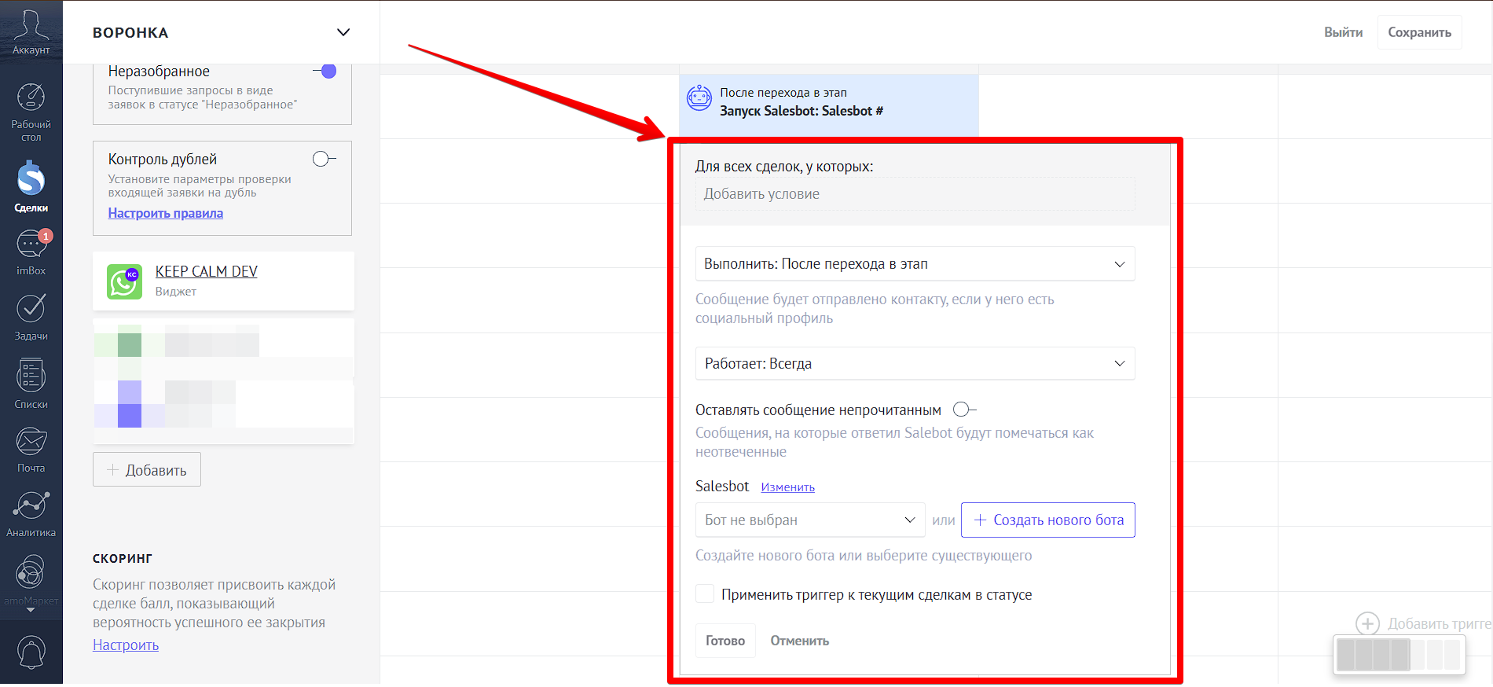This screenshot has width=1493, height=687.
Task: Enable the Контроль дублей switch
Action: point(324,160)
